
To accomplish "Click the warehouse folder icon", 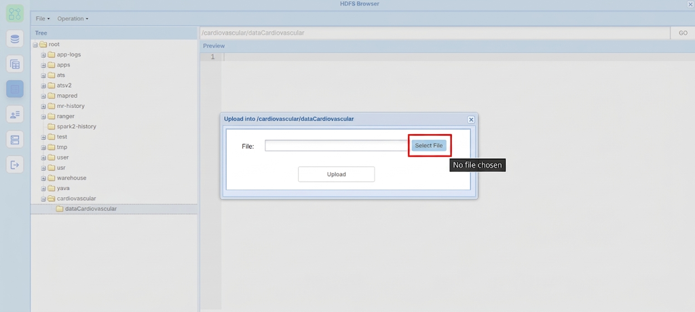I will (52, 178).
